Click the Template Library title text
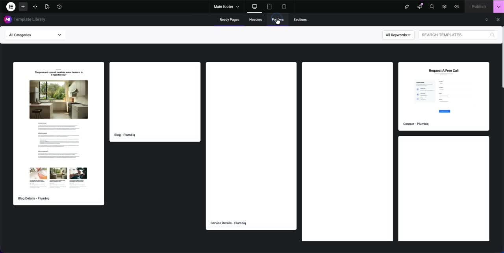This screenshot has width=504, height=253. (30, 19)
